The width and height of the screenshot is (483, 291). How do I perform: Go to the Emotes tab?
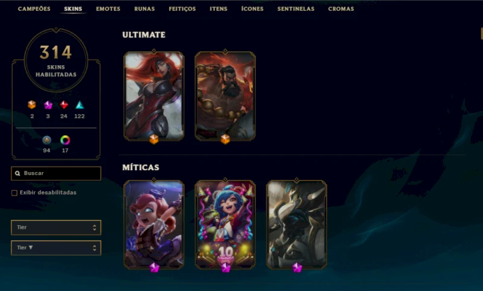108,9
